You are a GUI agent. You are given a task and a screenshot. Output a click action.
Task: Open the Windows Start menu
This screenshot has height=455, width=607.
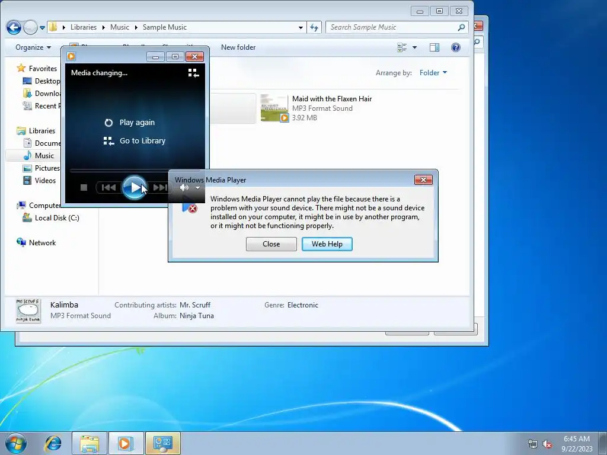(x=16, y=443)
